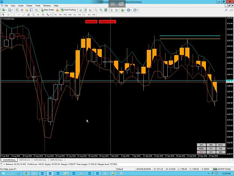This screenshot has height=176, width=234.
Task: Open the Profiles toolbar icon
Action: click(x=10, y=10)
